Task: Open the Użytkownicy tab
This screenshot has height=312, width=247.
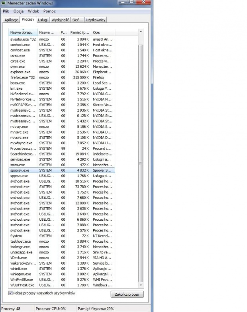Action: pyautogui.click(x=96, y=20)
